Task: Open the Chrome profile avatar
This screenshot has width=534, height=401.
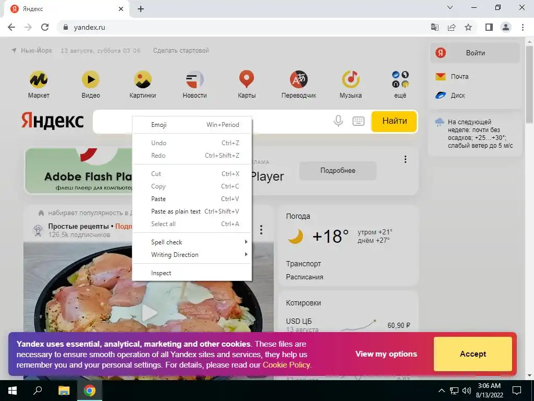Action: 506,27
